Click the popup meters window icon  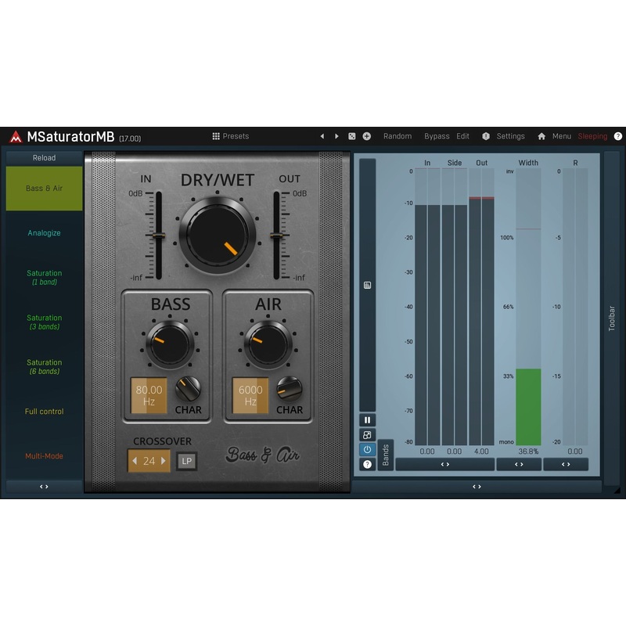pos(367,435)
